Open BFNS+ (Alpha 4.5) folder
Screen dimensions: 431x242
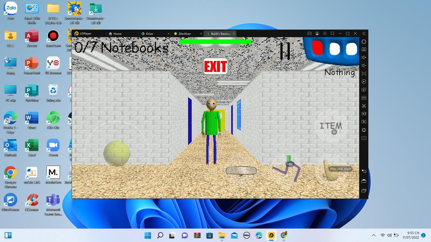53,13
